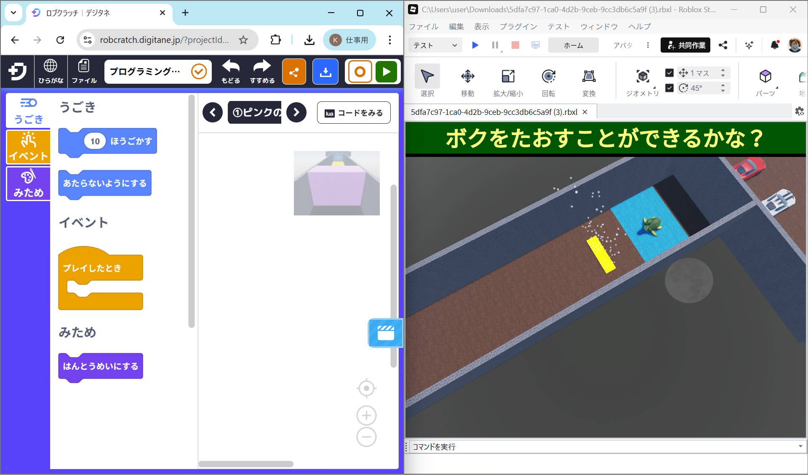The height and width of the screenshot is (475, 808).
Task: Open the テスト mode dropdown
Action: (435, 45)
